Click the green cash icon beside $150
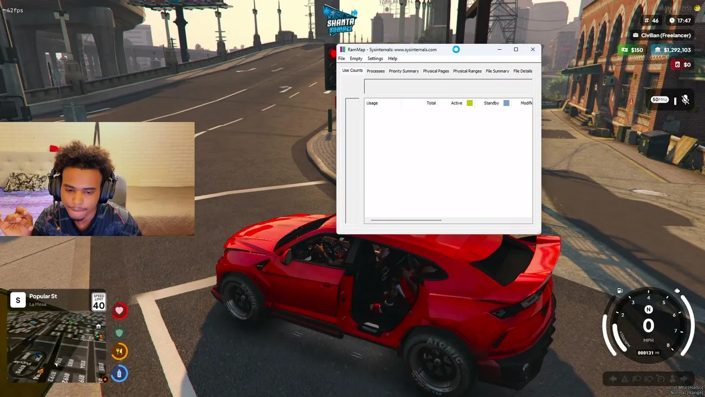Viewport: 705px width, 397px height. click(x=624, y=50)
